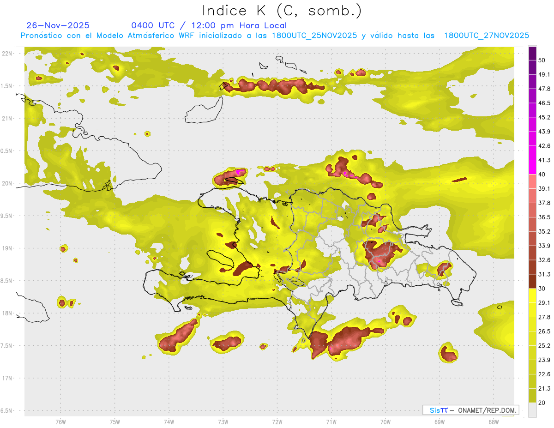Click the longitude axis label "72W"

[x=277, y=422]
